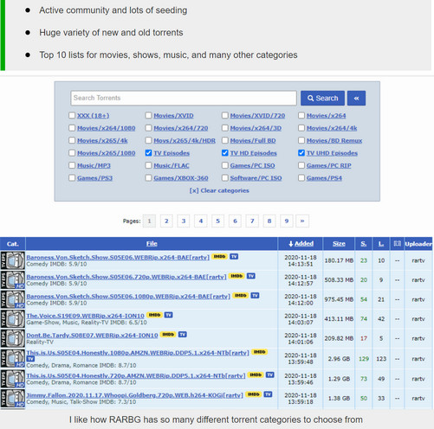The image size is (434, 429).
Task: Click the Cat. column header
Action: coord(13,244)
